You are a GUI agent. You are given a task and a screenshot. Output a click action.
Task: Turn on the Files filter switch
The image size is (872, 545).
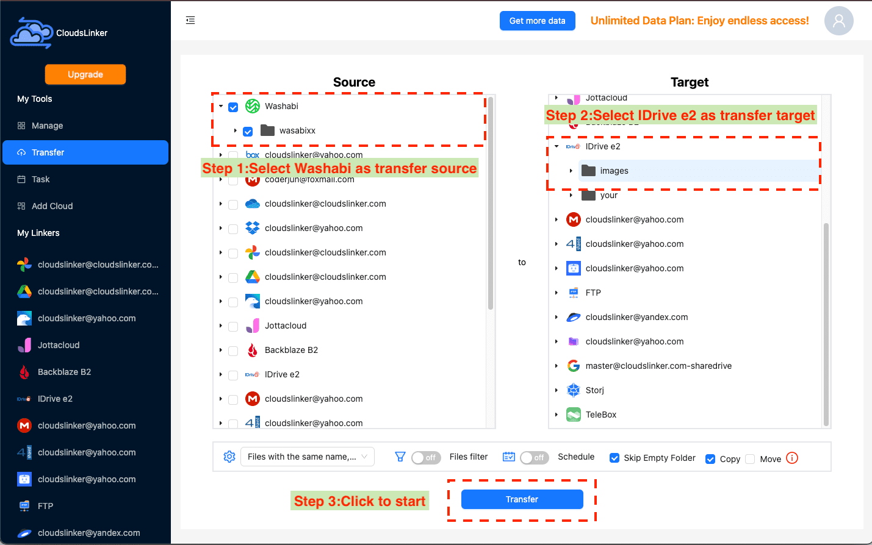click(x=426, y=457)
